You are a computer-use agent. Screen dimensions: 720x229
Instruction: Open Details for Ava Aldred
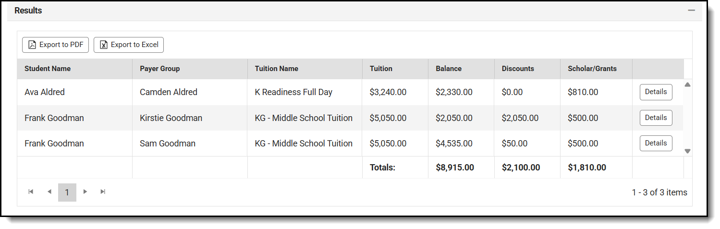[656, 92]
